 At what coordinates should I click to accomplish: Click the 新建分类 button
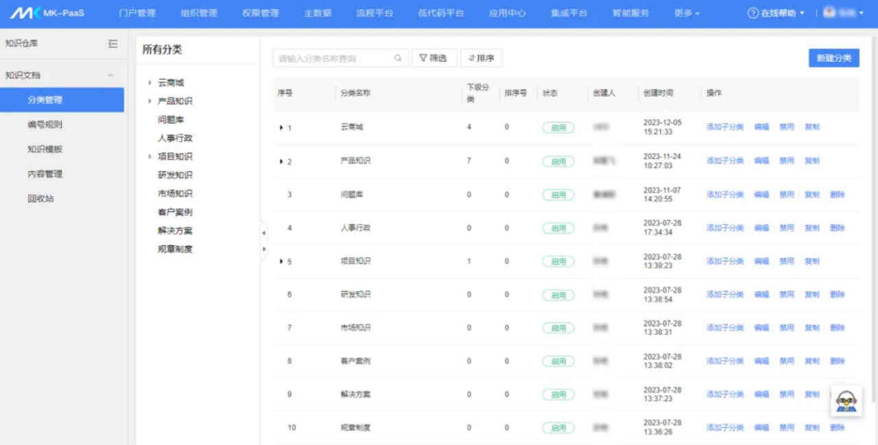coord(833,58)
